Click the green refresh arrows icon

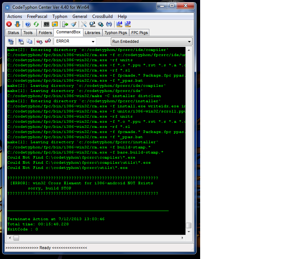pos(36,24)
